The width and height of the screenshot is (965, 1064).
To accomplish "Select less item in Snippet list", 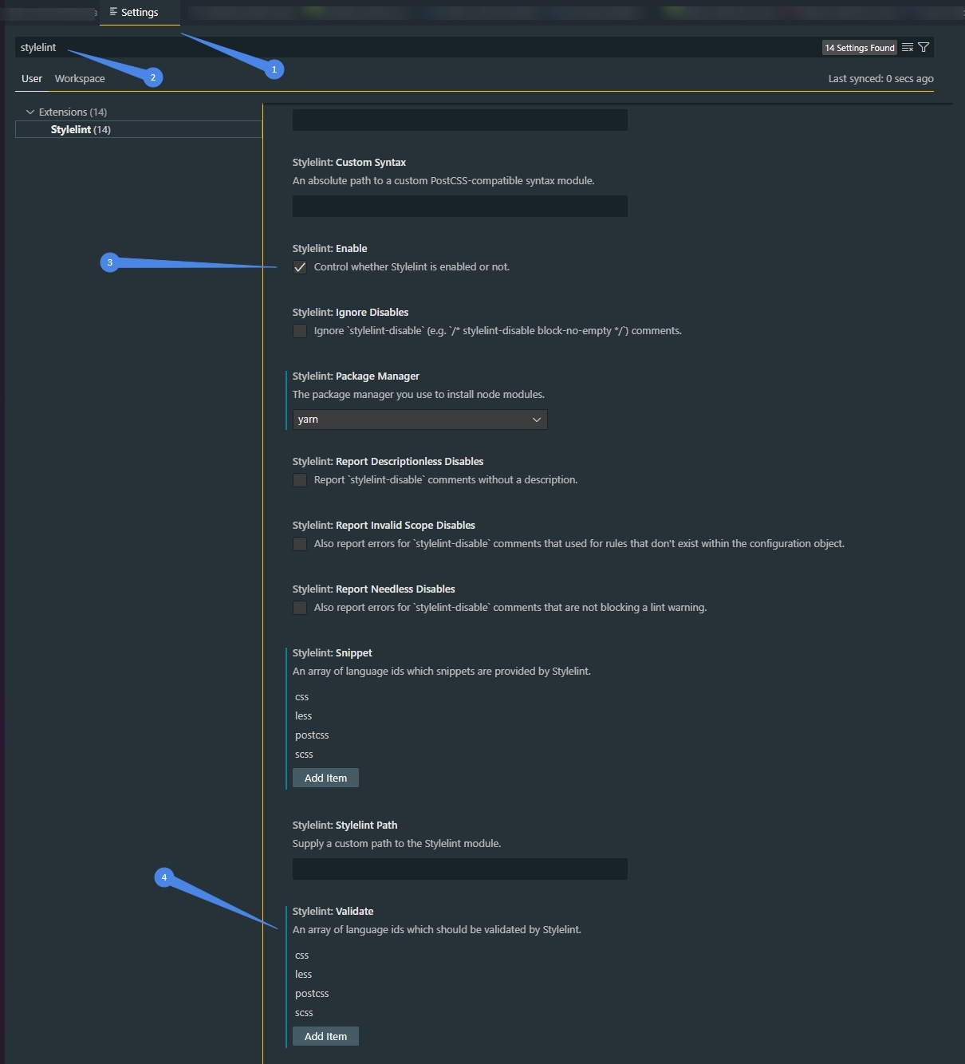I will (303, 716).
